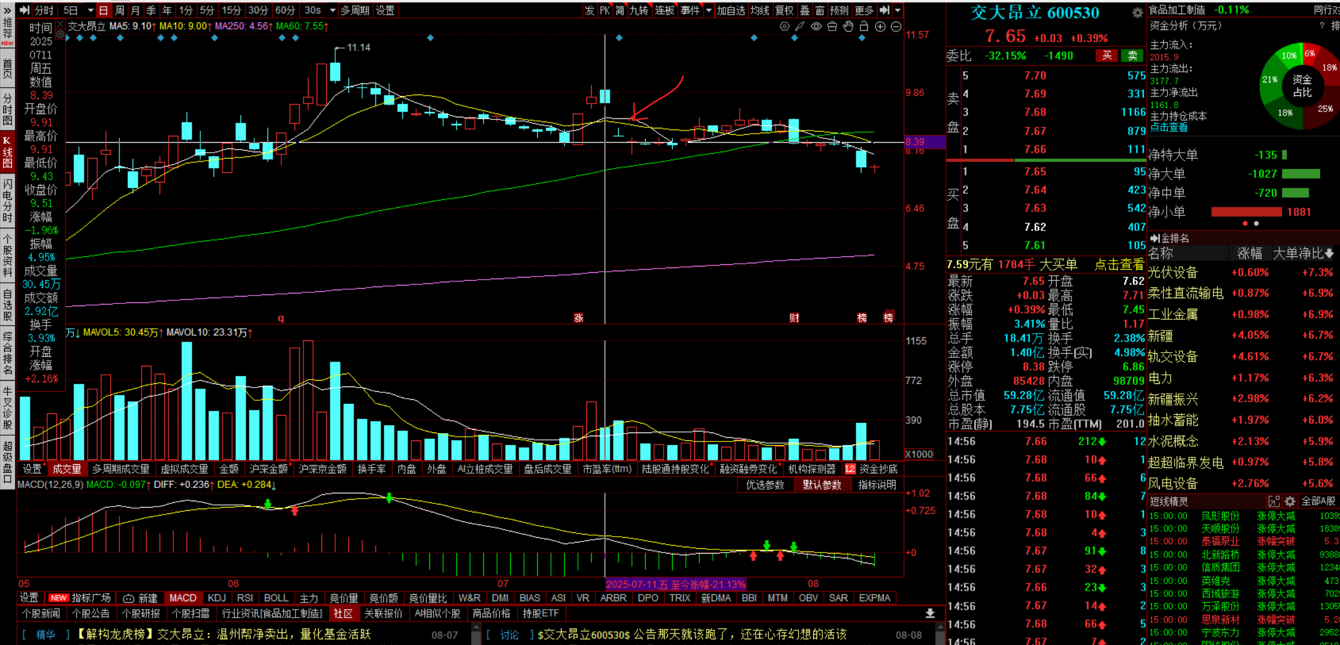Select the drawing pencil tool icon
1340x645 pixels.
tap(800, 26)
